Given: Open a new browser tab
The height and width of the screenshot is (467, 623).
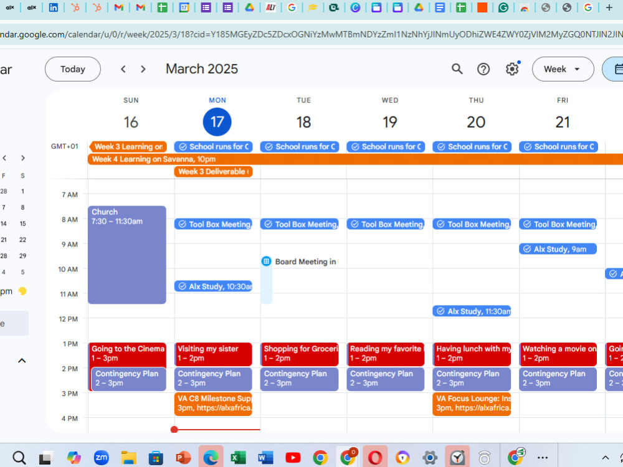Looking at the screenshot, I should coord(609,7).
